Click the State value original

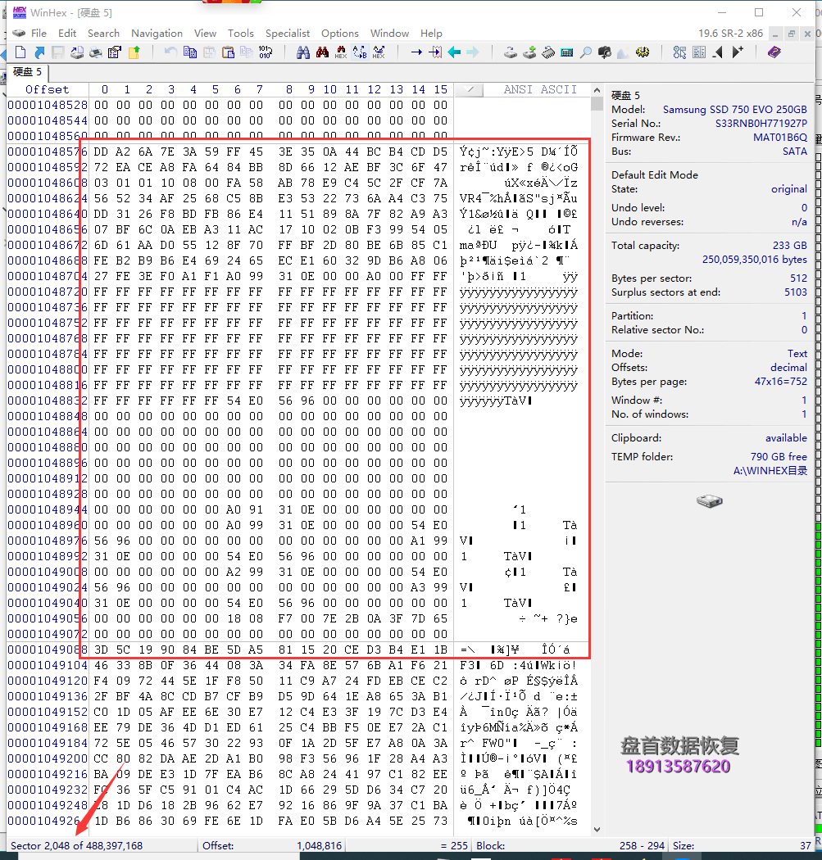pos(789,188)
